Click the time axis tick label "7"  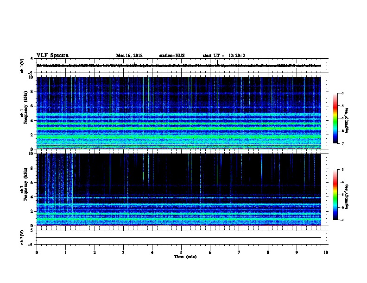(x=239, y=252)
